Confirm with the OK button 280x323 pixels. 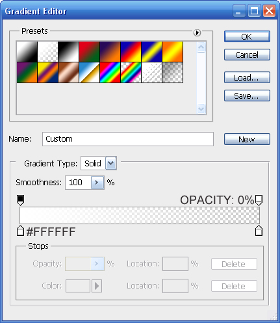click(247, 36)
